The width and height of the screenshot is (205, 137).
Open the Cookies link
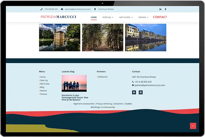click(128, 104)
